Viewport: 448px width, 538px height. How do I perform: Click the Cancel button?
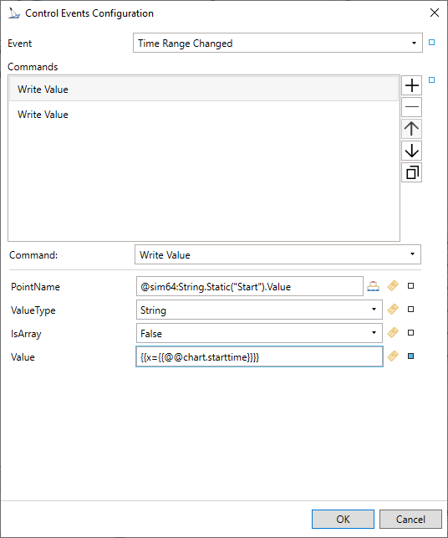pos(410,519)
